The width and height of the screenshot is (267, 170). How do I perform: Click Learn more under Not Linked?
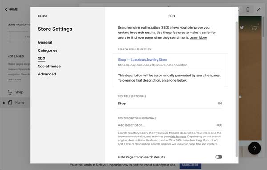coord(15,79)
